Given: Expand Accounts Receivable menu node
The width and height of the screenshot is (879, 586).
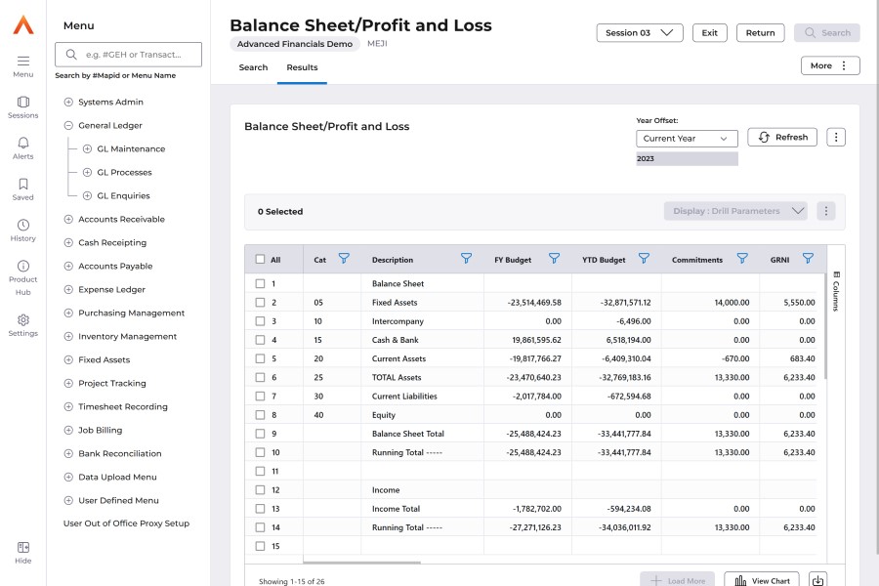Looking at the screenshot, I should pyautogui.click(x=68, y=219).
